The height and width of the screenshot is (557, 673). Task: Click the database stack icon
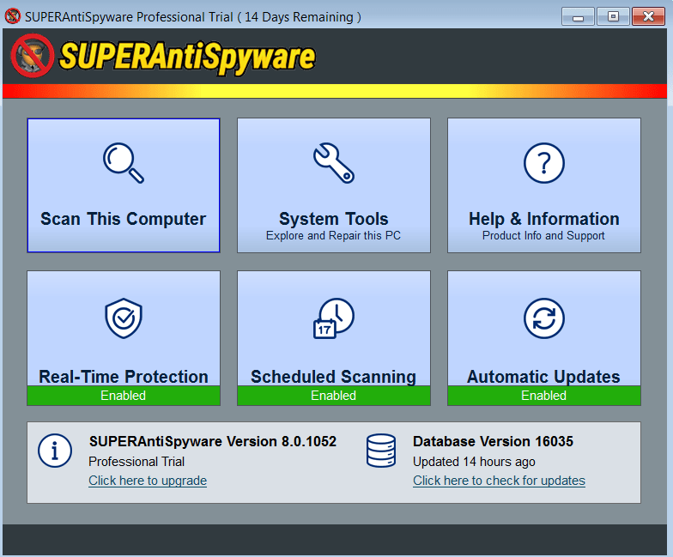tap(381, 451)
